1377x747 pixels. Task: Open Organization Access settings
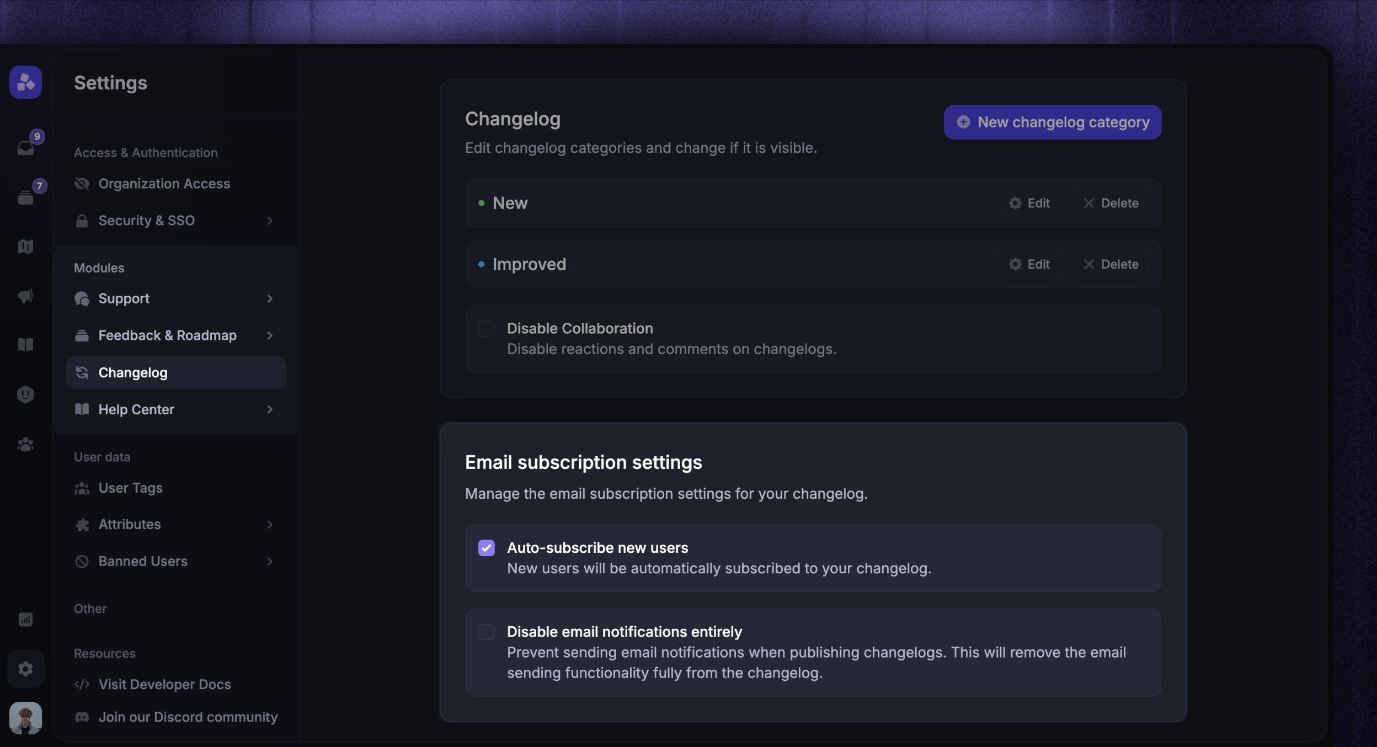pos(164,183)
